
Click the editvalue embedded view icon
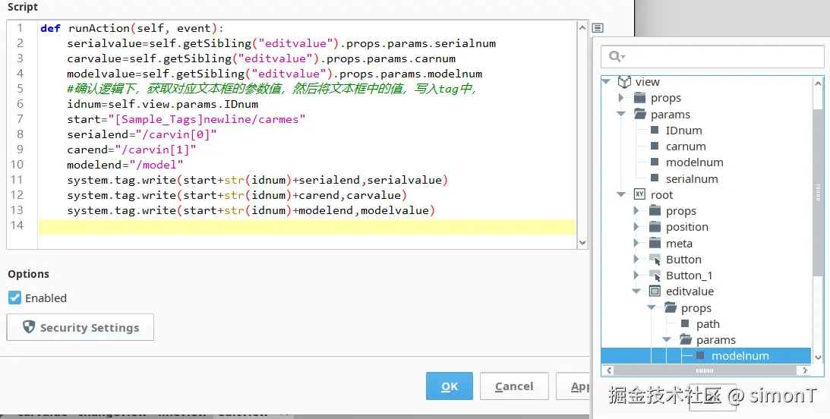pos(655,291)
